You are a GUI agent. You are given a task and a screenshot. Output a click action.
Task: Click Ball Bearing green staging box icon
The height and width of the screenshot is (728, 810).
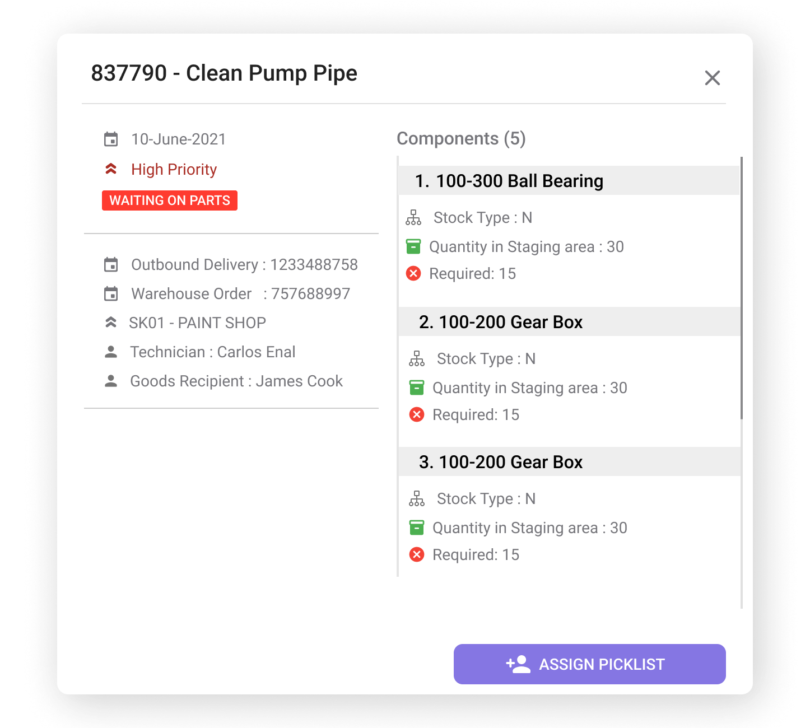tap(413, 246)
